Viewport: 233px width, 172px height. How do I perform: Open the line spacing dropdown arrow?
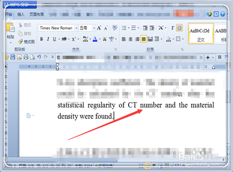click(x=161, y=39)
